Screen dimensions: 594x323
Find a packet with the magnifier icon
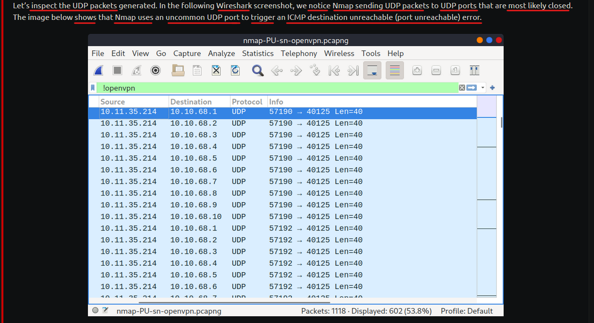click(x=258, y=71)
